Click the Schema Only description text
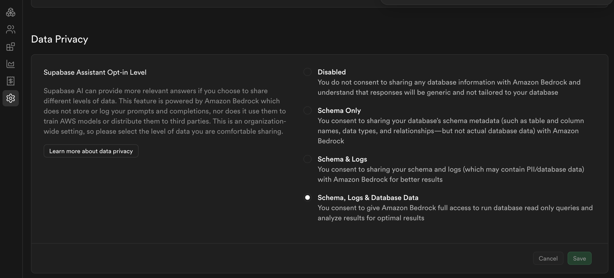 coord(451,131)
